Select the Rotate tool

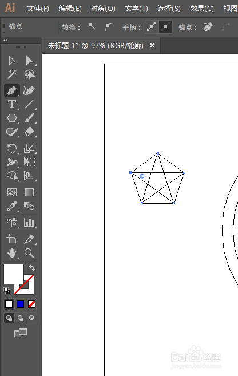click(12, 148)
